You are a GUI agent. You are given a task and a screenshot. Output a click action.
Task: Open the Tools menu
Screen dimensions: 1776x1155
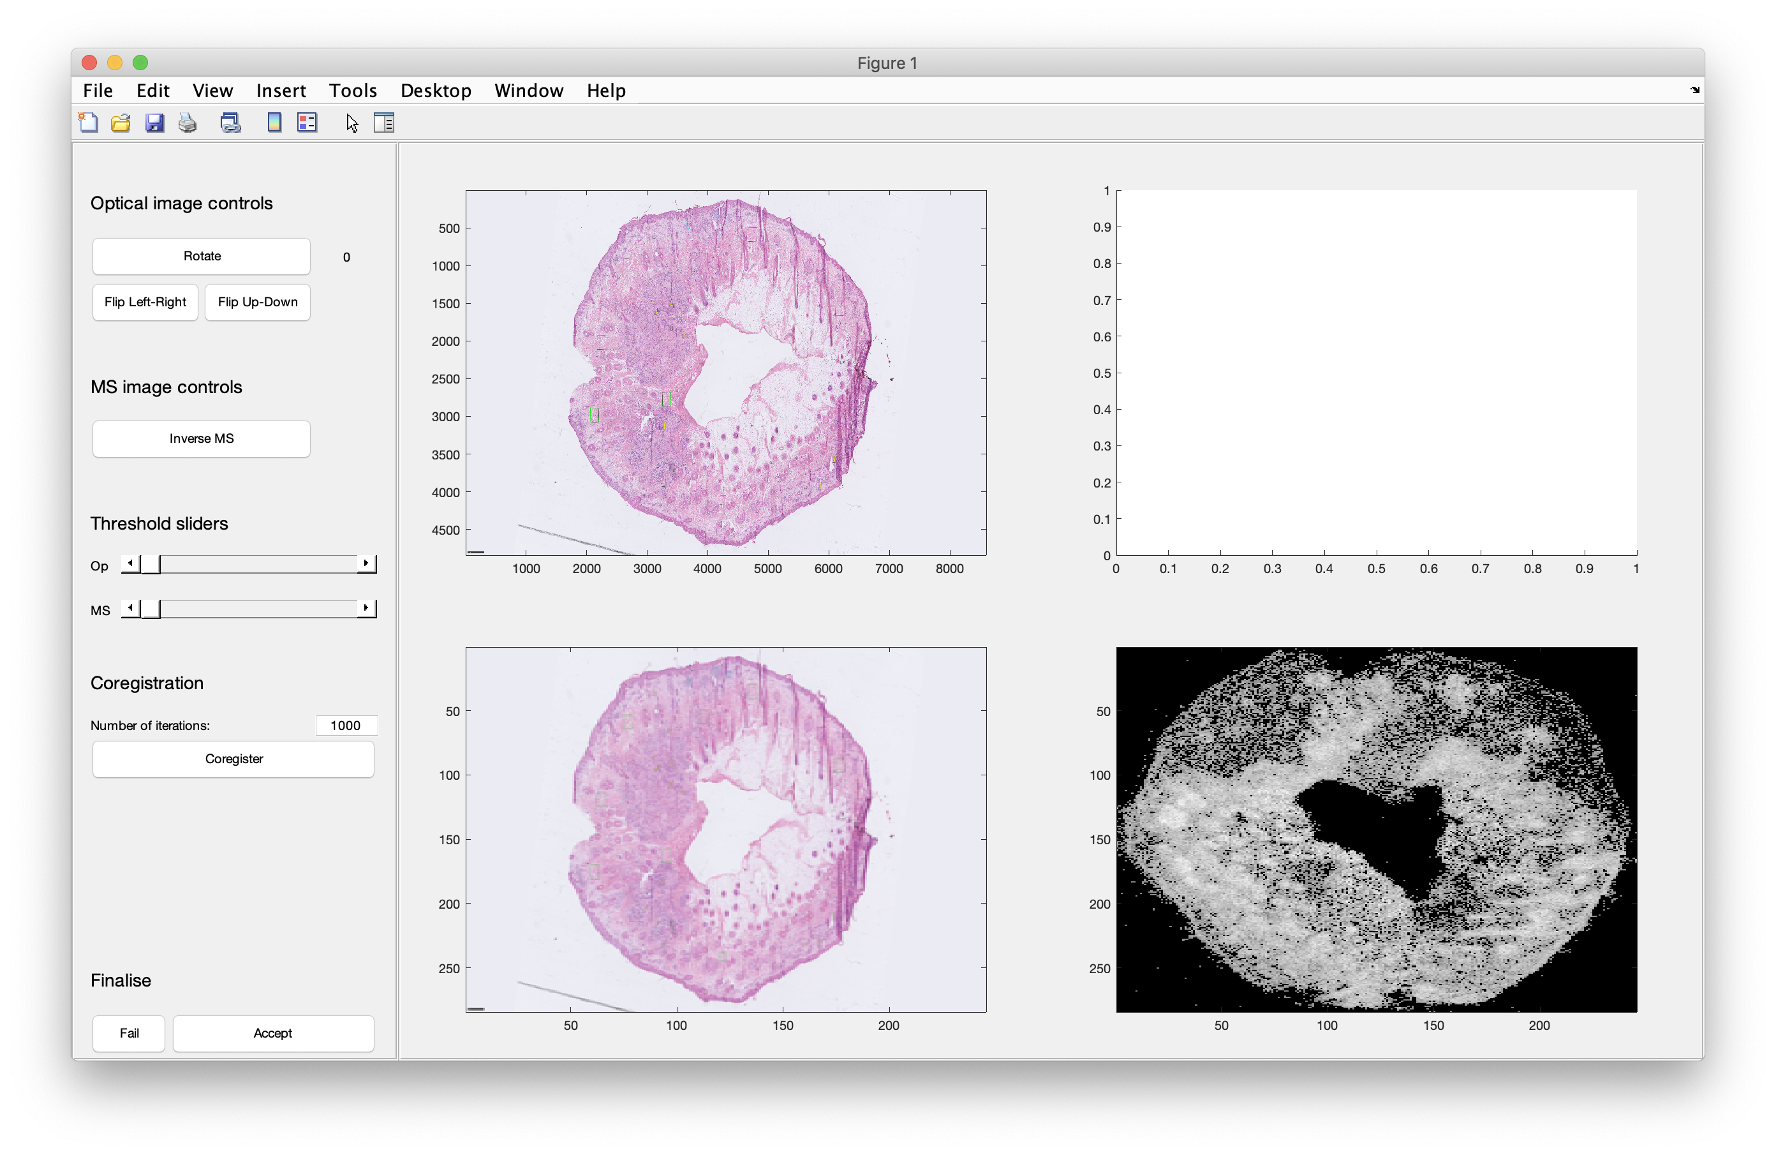coord(352,91)
